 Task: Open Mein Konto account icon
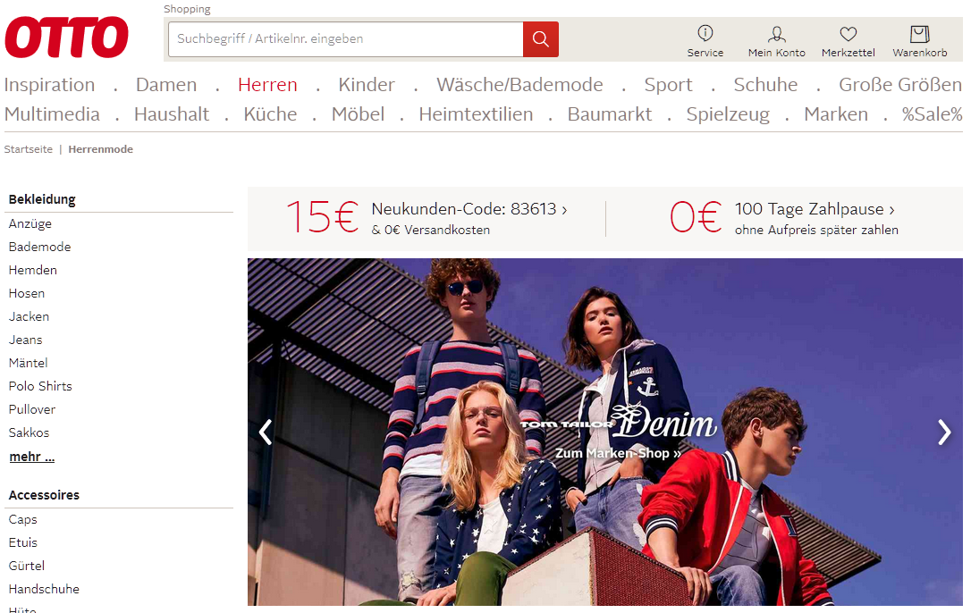coord(777,41)
